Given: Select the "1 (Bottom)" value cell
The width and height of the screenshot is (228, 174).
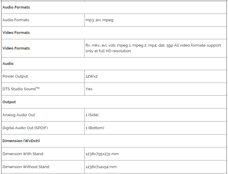Looking at the screenshot, I should point(95,128).
